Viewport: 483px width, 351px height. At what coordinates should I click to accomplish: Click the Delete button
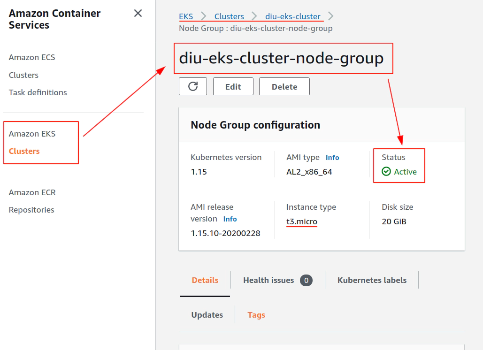284,86
